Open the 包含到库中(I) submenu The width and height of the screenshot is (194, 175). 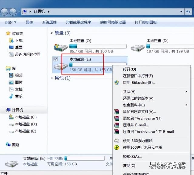tap(152, 105)
